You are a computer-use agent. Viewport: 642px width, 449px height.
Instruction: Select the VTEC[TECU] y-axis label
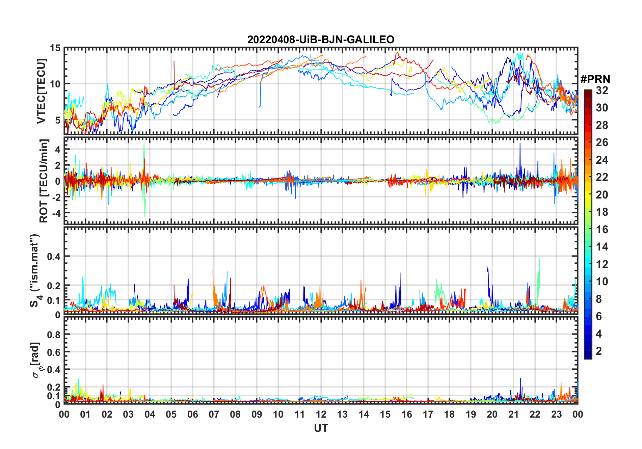point(41,91)
